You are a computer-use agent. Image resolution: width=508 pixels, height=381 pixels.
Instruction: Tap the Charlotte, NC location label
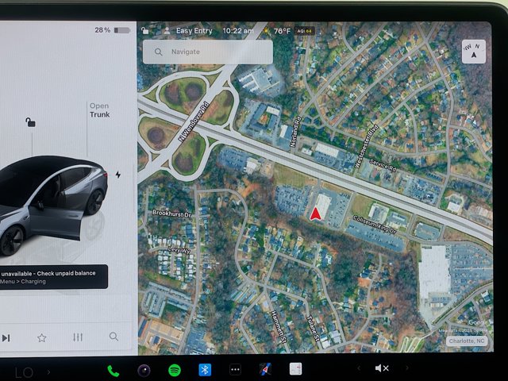point(467,341)
